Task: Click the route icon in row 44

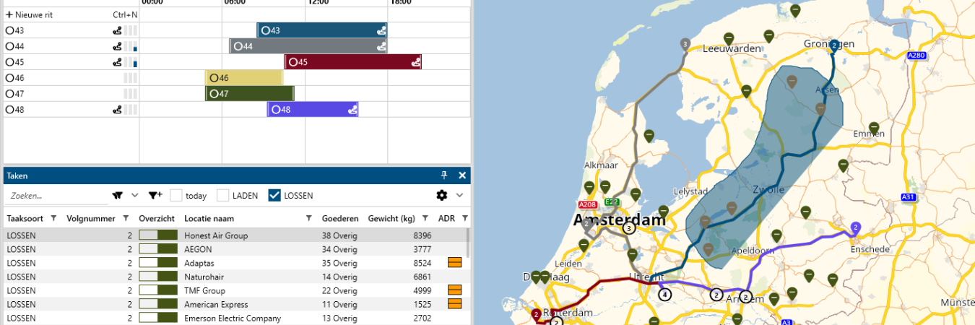Action: pos(116,46)
